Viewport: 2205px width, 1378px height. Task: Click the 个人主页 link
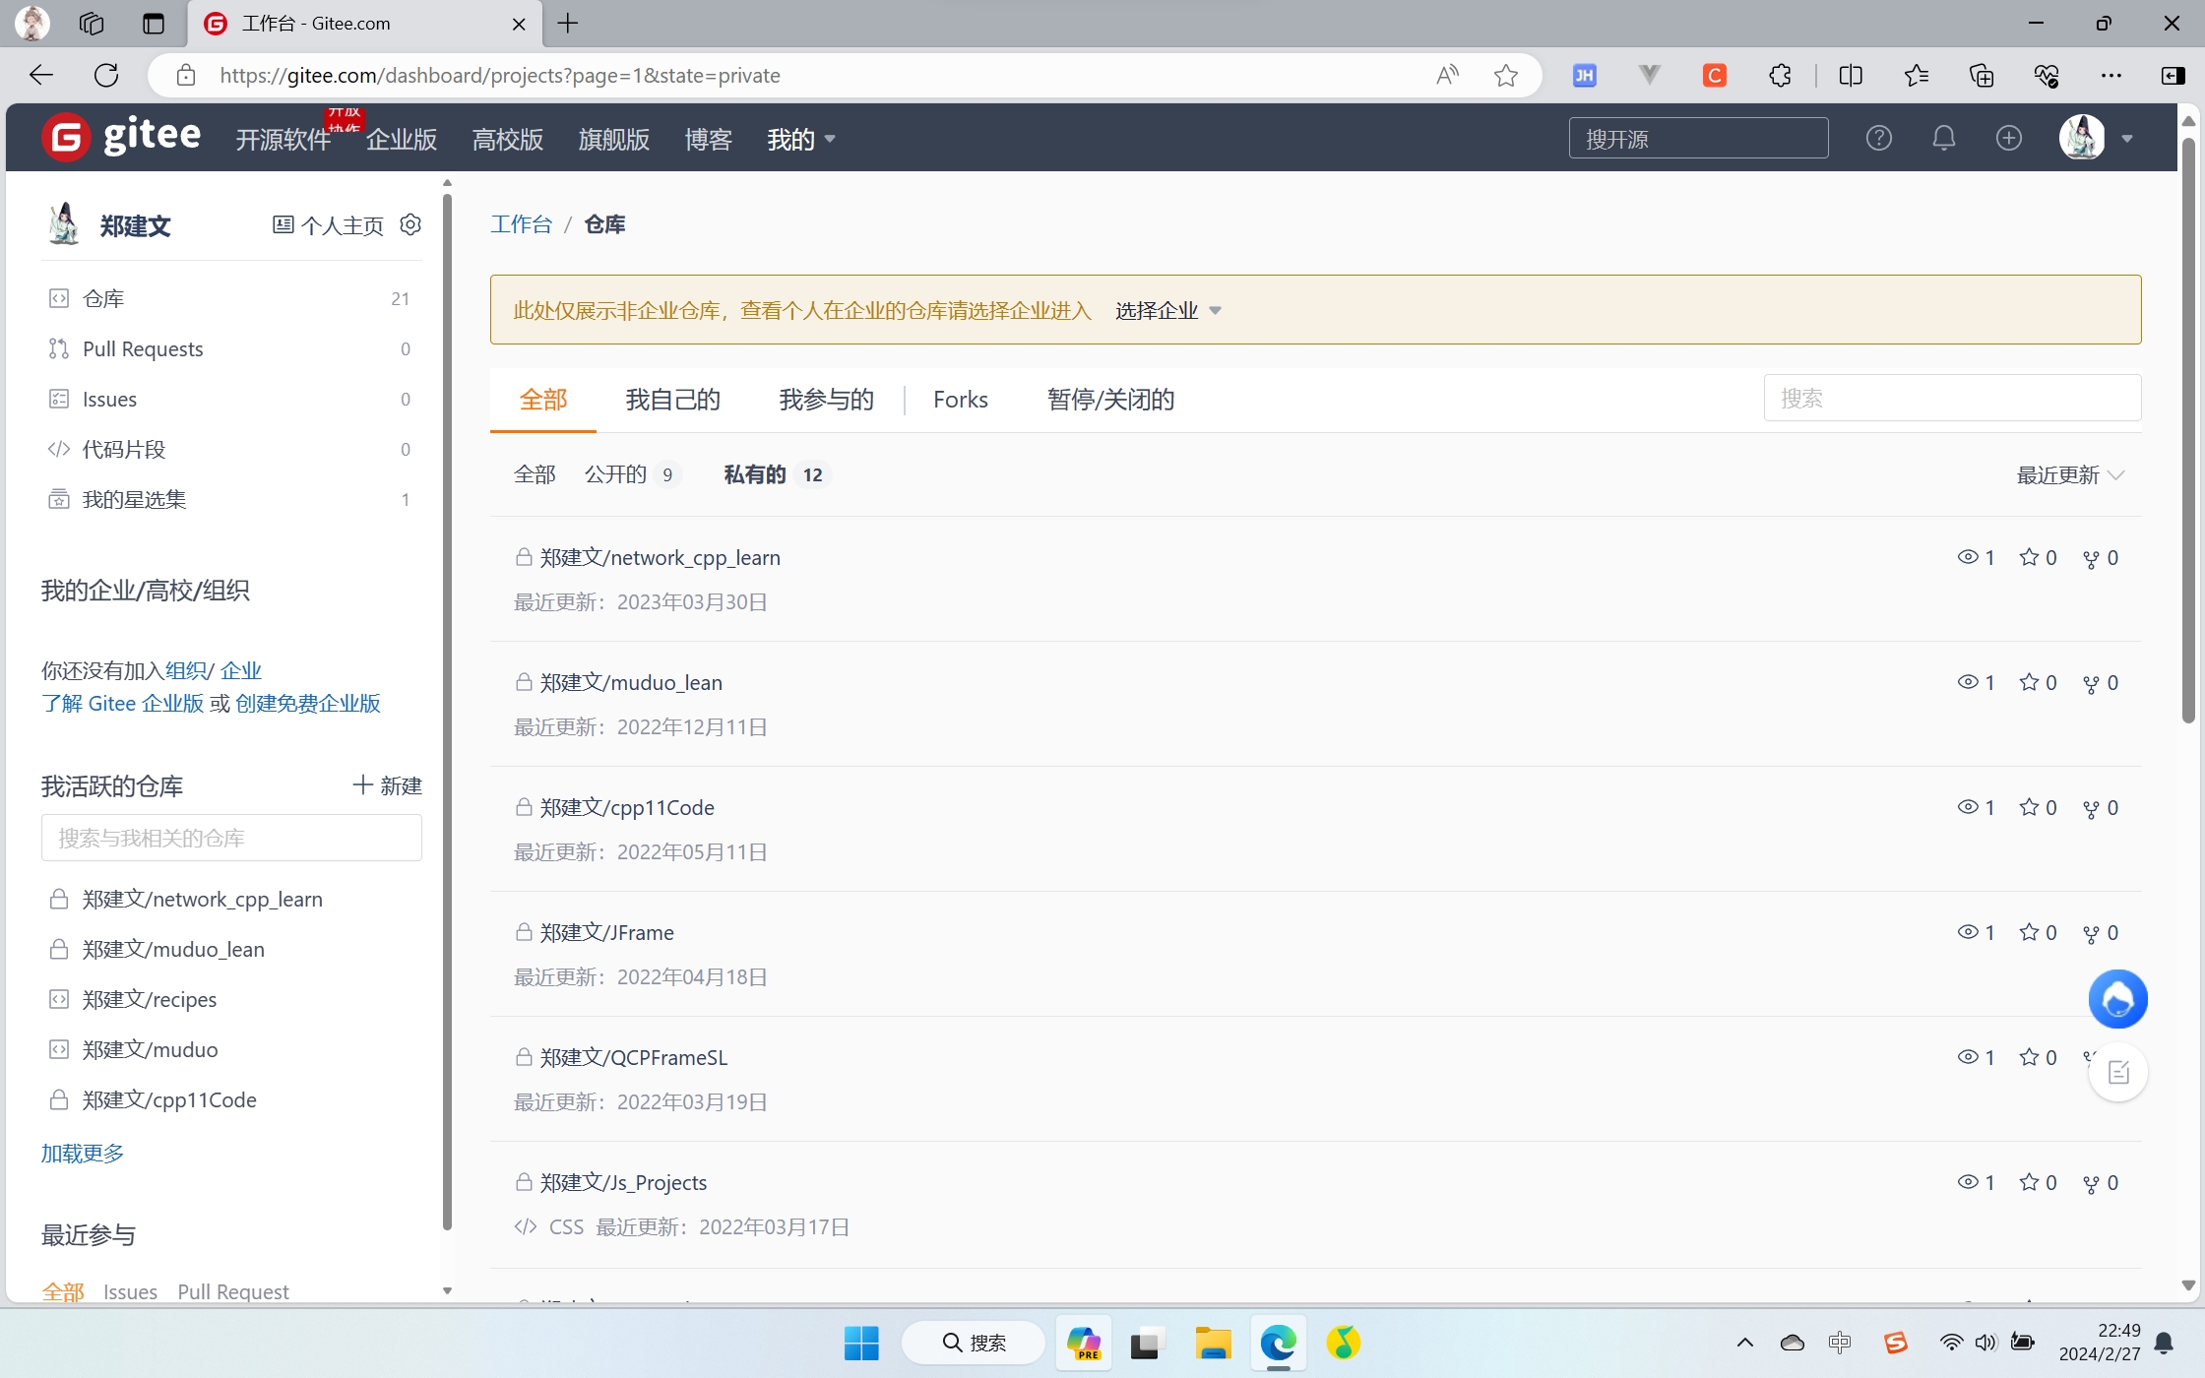tap(328, 225)
